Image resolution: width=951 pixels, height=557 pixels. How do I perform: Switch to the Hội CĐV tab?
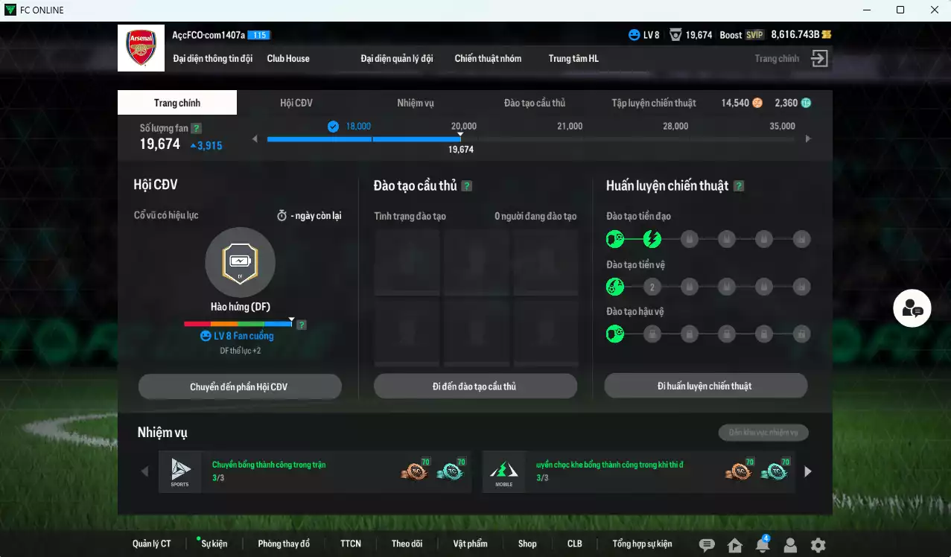click(296, 103)
